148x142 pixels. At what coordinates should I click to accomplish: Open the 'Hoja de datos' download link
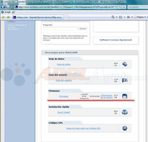pyautogui.click(x=64, y=64)
